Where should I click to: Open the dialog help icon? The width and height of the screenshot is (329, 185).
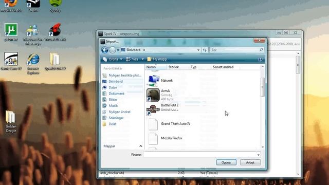tap(260, 60)
